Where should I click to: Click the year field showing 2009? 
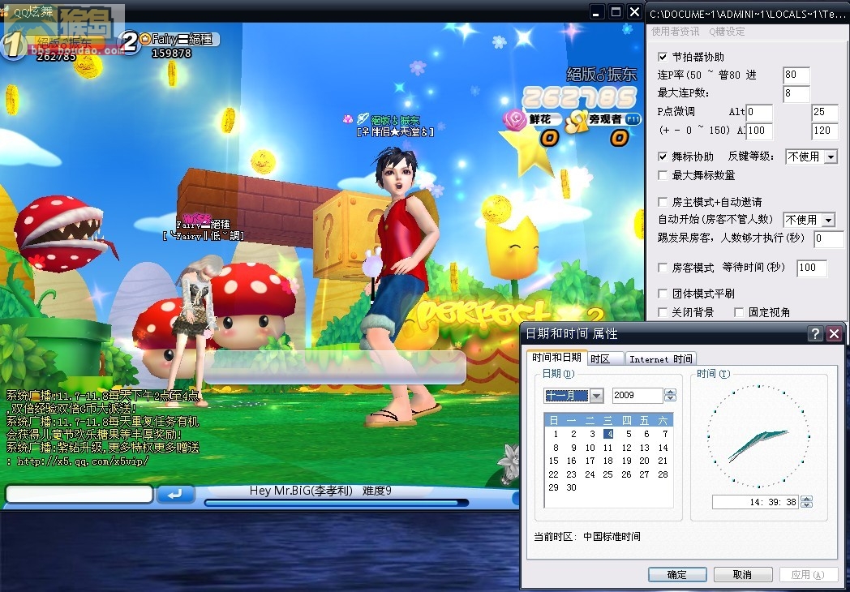637,395
